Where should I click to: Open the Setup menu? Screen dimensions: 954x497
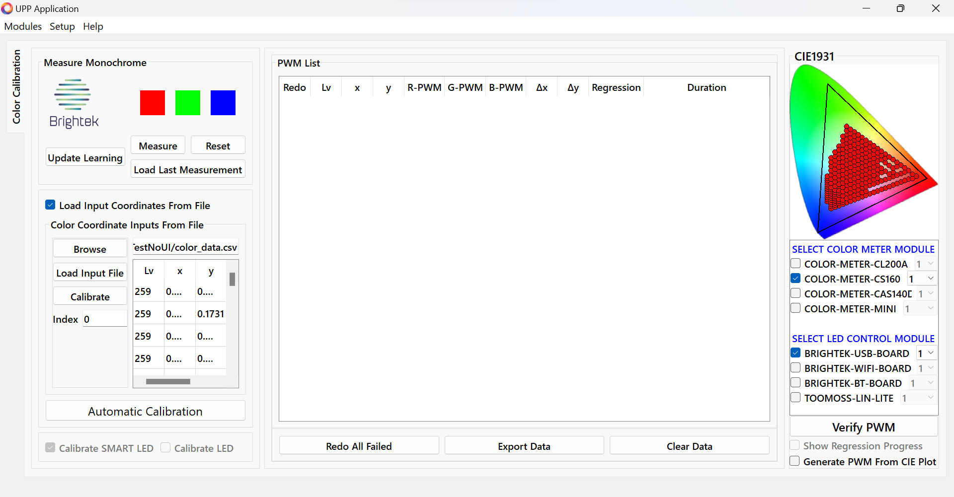[62, 26]
